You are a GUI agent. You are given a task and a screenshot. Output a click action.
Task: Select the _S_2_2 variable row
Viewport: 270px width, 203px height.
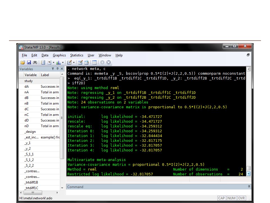[39, 166]
